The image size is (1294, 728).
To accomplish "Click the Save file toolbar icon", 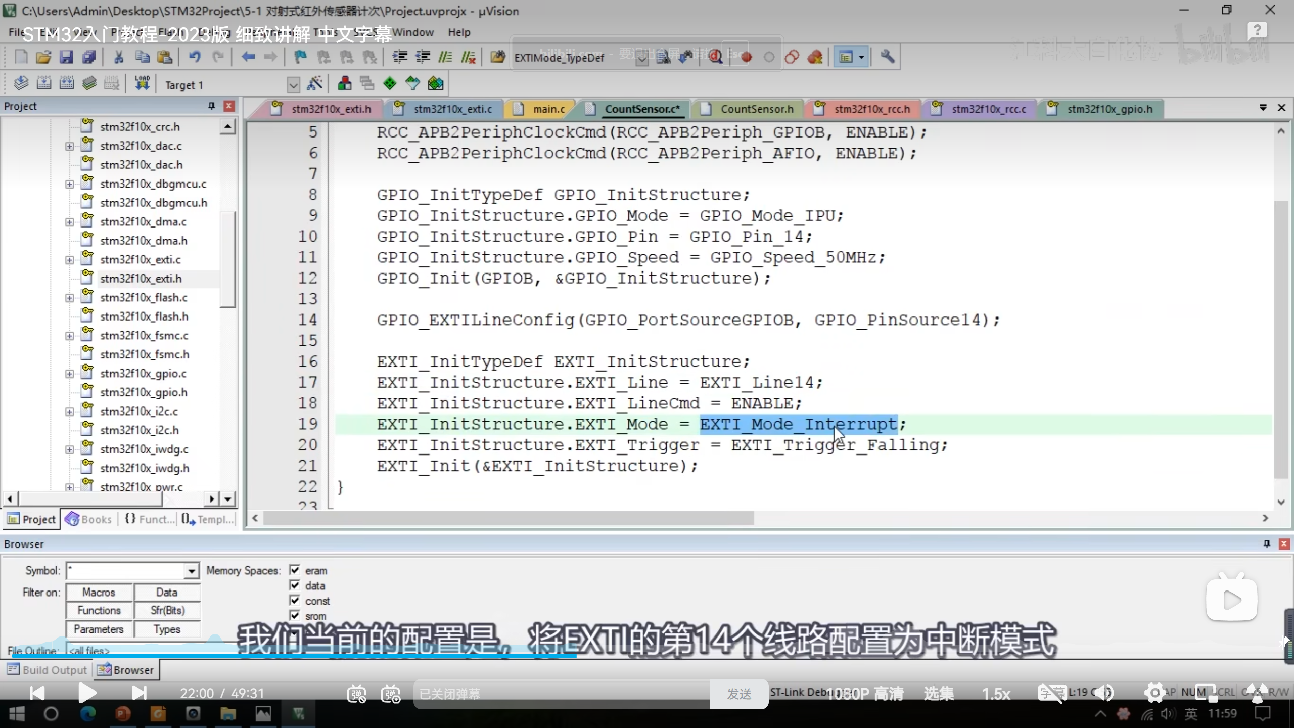I will pos(66,57).
